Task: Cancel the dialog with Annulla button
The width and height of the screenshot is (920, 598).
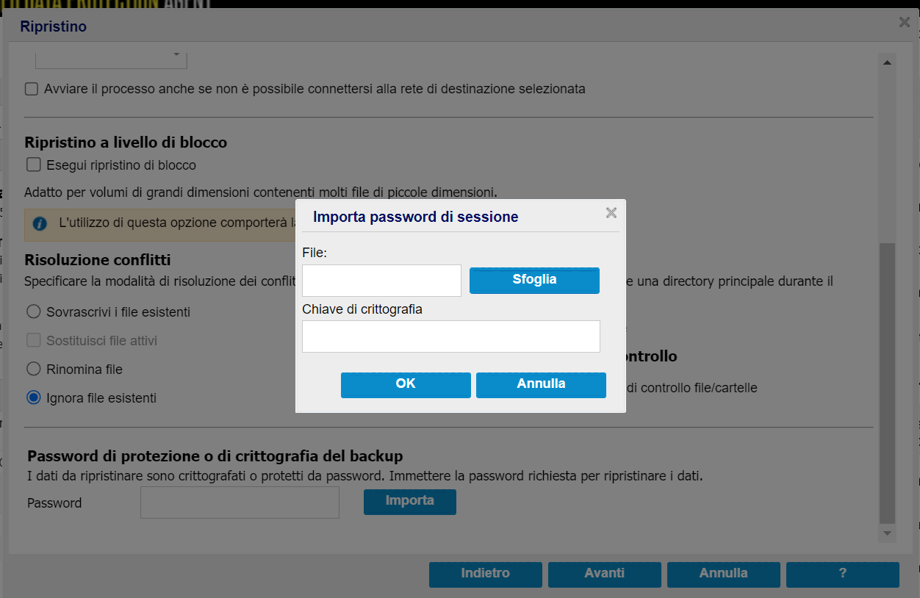Action: pyautogui.click(x=541, y=385)
